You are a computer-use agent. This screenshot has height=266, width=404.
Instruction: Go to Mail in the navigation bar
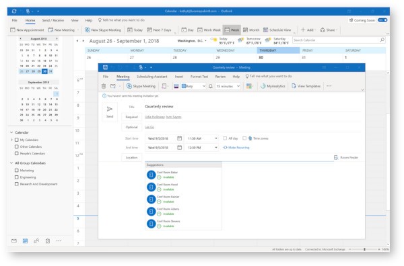[x=14, y=241]
